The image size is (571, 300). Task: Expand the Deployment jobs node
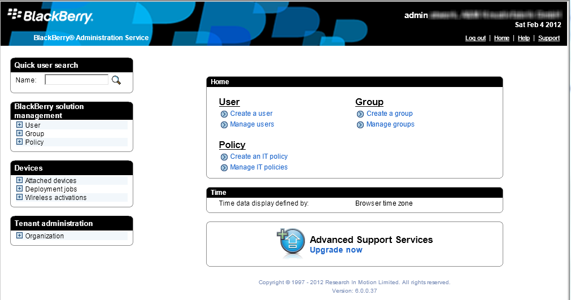[19, 189]
